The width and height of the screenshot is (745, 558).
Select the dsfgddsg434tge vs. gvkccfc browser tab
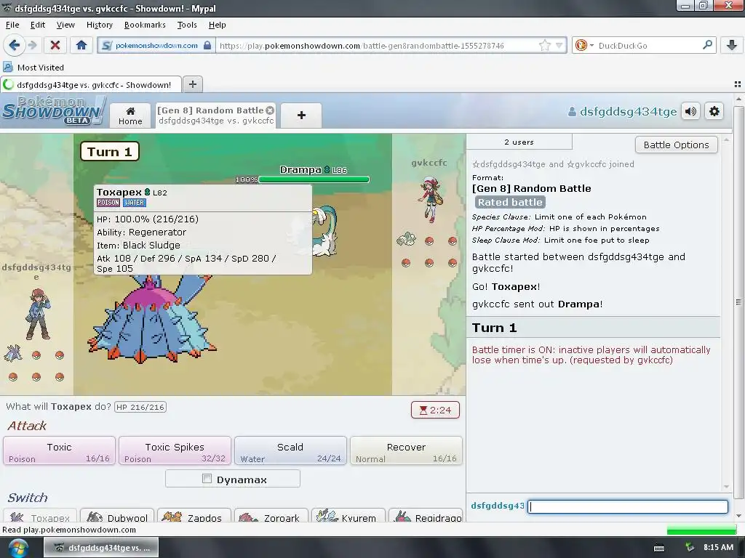pyautogui.click(x=91, y=84)
